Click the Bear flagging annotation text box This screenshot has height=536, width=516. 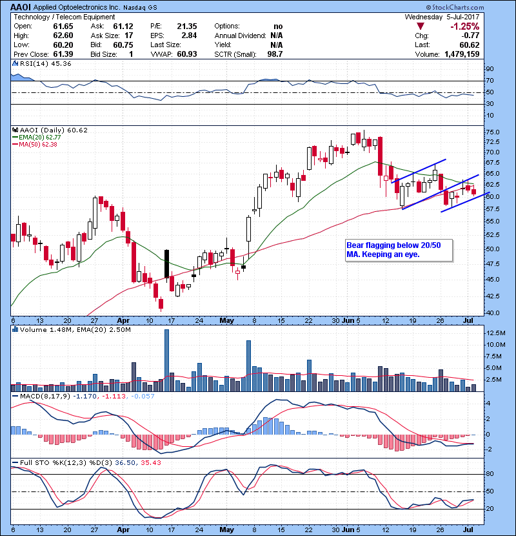tap(399, 250)
